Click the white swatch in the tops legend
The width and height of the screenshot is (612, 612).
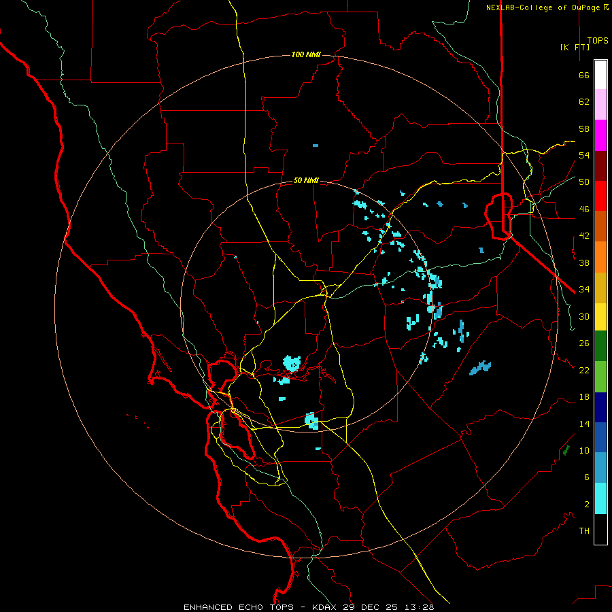point(600,75)
